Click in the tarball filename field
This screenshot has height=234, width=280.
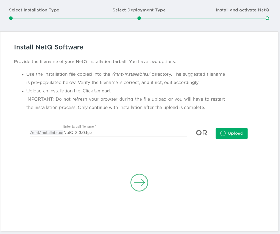123,133
